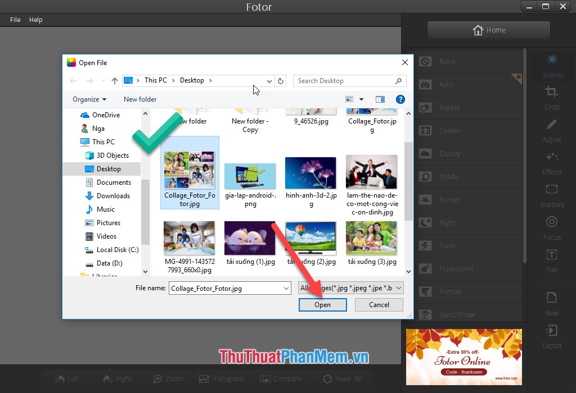Open the Help menu
Image resolution: width=576 pixels, height=393 pixels.
point(35,19)
